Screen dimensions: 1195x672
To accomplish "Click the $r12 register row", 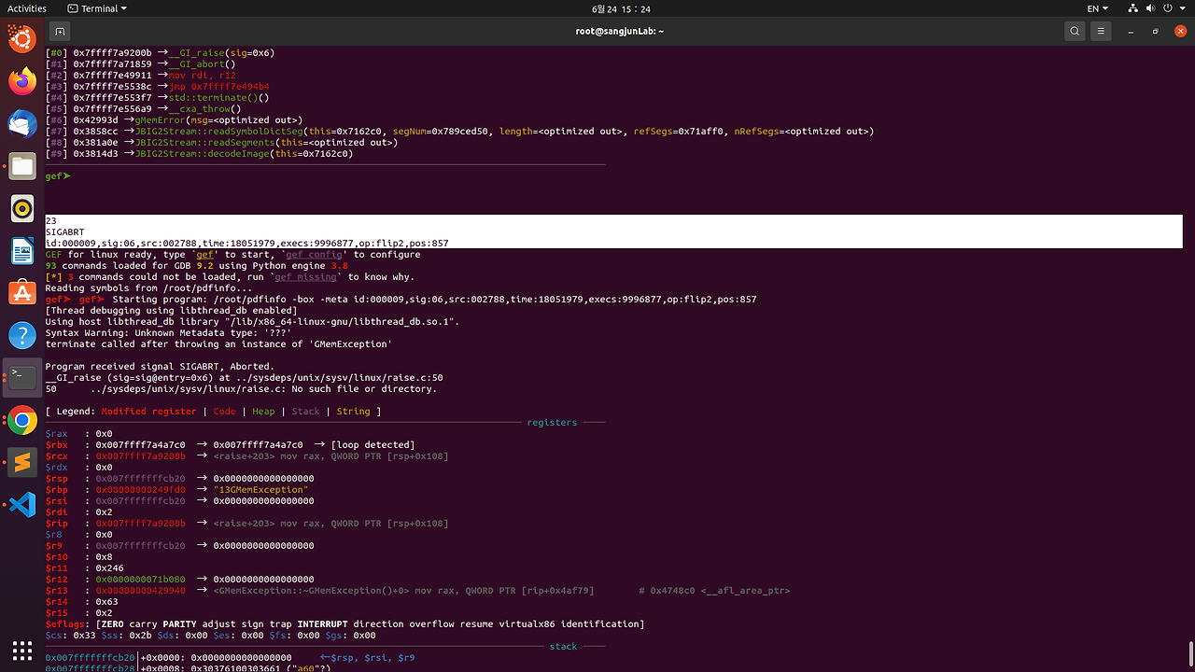I will [x=179, y=579].
